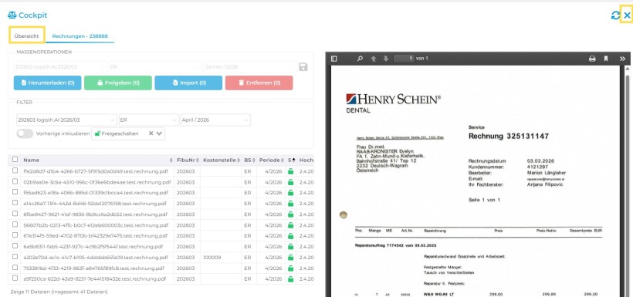The width and height of the screenshot is (633, 297).
Task: Select the checkbox for a202e70d file
Action: (15, 257)
